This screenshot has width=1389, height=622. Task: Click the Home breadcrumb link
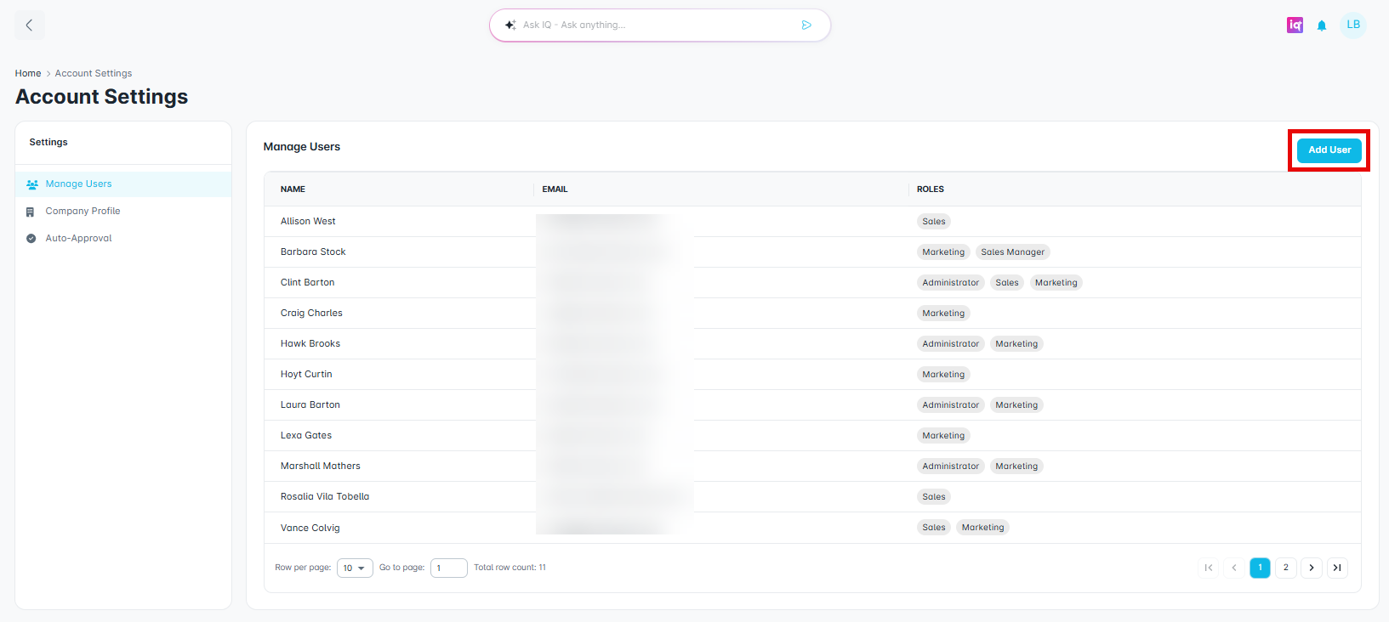coord(28,74)
